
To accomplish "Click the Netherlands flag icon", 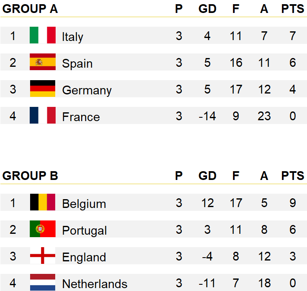I will (43, 282).
